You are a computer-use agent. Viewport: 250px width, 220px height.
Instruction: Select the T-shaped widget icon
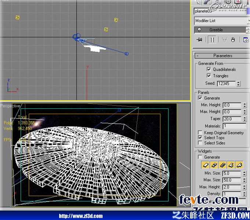click(239, 165)
